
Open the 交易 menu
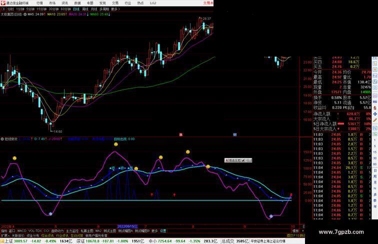115,3
